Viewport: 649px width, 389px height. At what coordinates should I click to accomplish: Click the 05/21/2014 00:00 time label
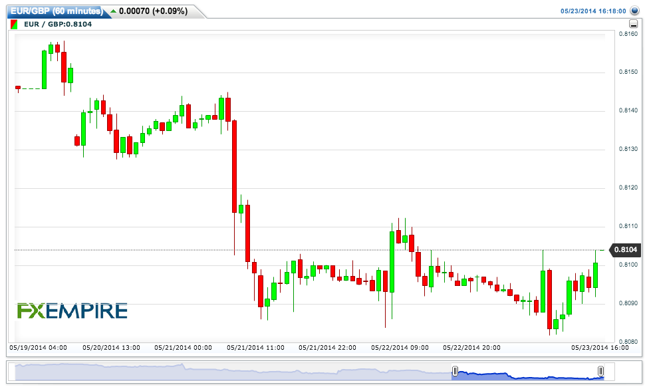click(184, 348)
